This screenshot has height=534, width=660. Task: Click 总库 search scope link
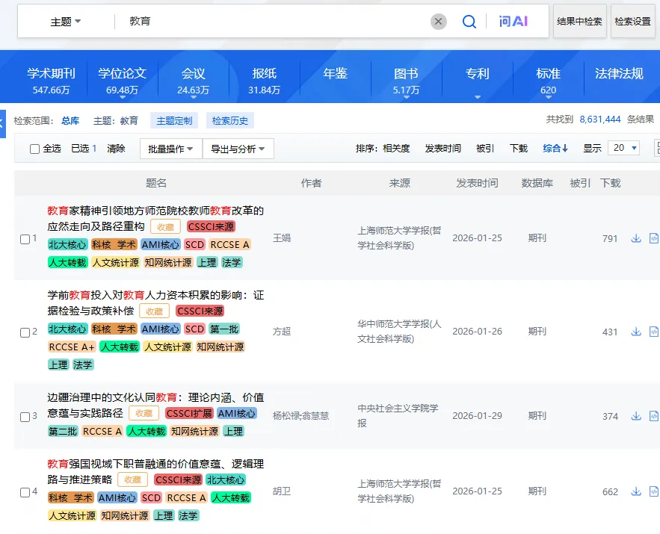(x=70, y=121)
